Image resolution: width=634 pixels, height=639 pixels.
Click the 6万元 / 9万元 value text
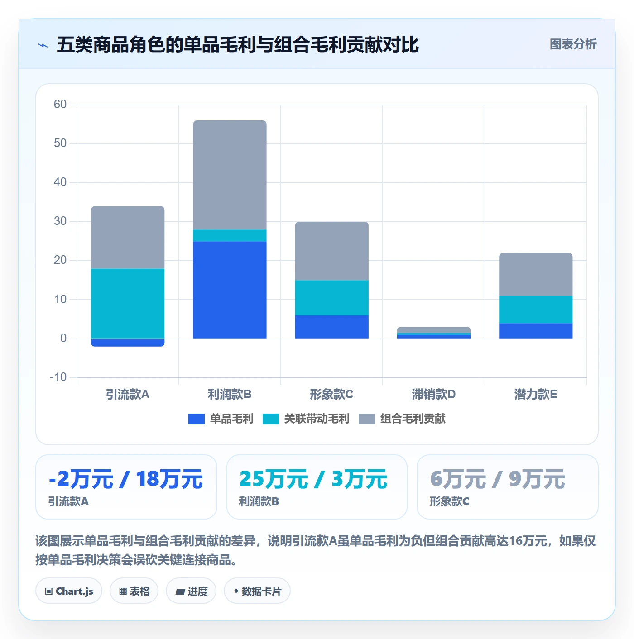(497, 479)
